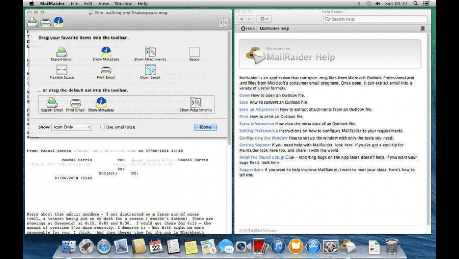
Task: Click Show Attachments icon in main toolbar
Action: [224, 22]
